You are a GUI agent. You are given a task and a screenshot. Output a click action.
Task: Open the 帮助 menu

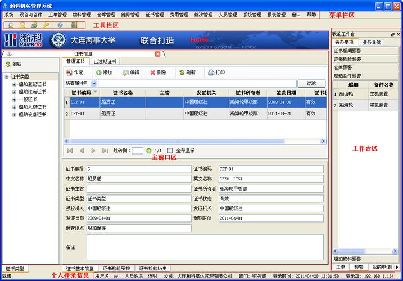[x=311, y=15]
